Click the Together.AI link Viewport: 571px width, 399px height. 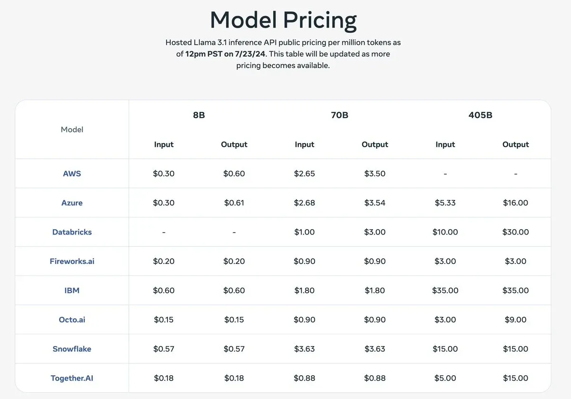[x=72, y=378]
